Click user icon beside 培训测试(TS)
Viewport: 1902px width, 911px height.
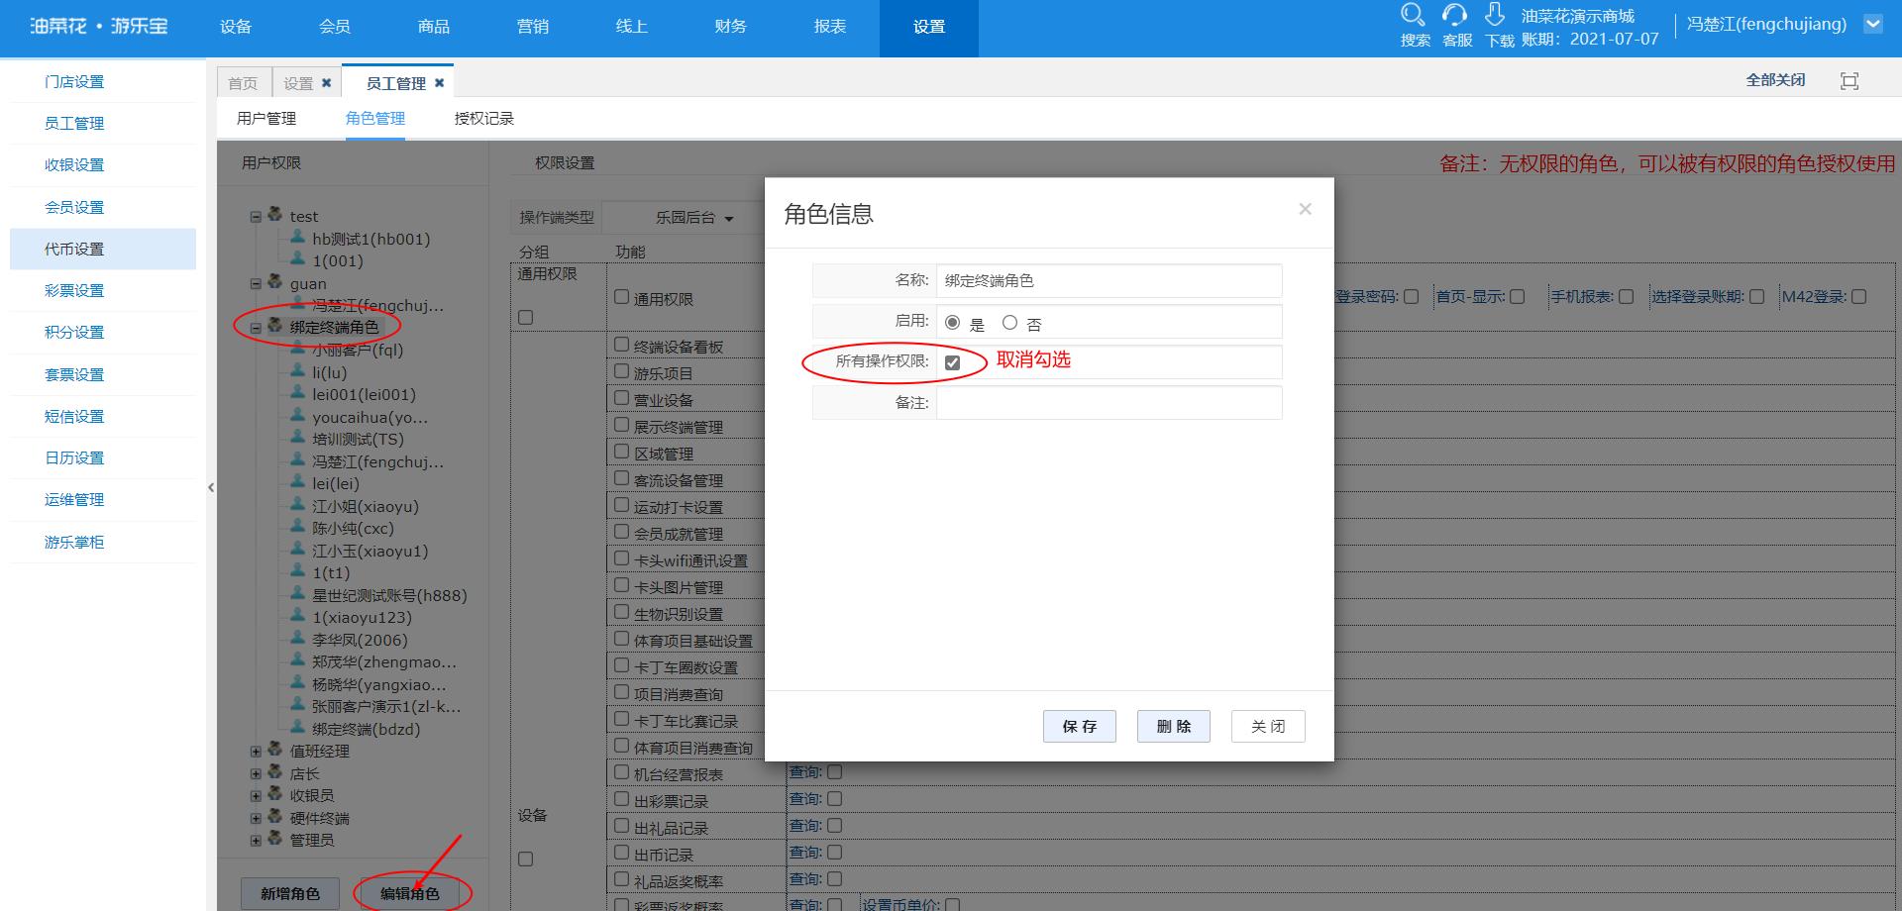(297, 438)
